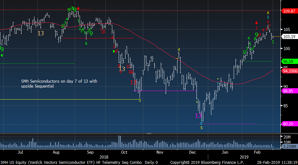The height and width of the screenshot is (165, 298).
Task: Select the red 94.1006 moving average label
Action: point(289,71)
